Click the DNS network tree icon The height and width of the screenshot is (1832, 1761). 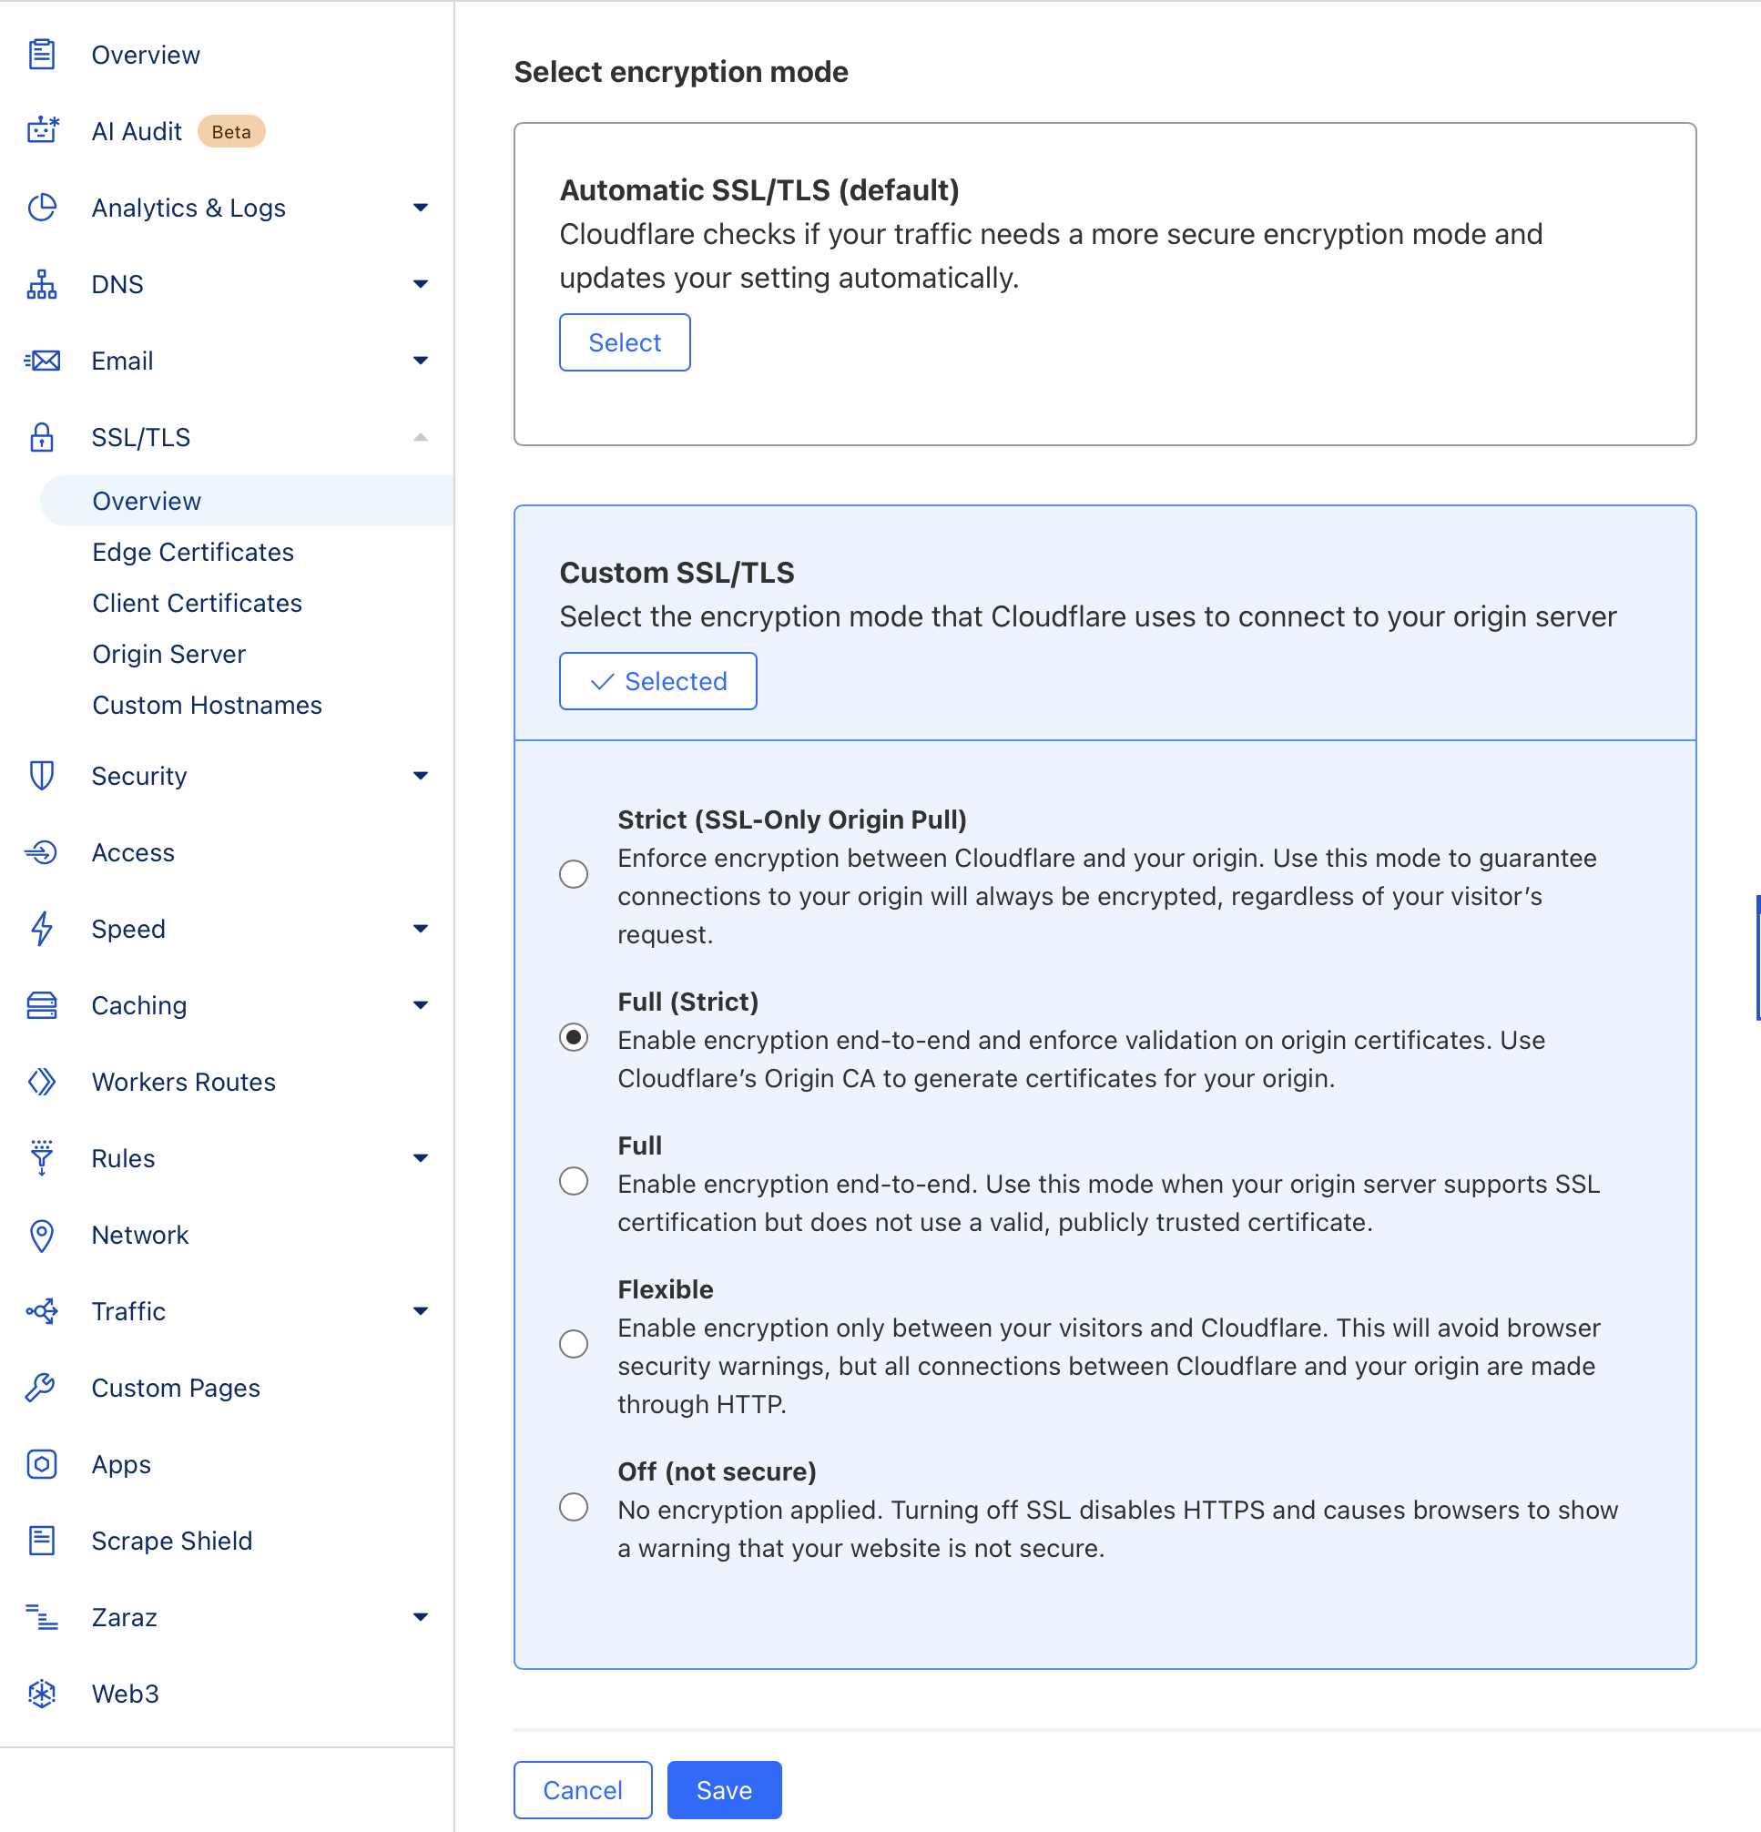tap(42, 284)
